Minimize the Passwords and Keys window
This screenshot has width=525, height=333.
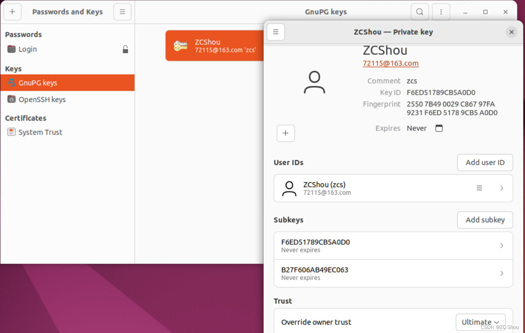465,12
